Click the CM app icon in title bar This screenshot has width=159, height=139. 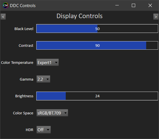click(6, 5)
